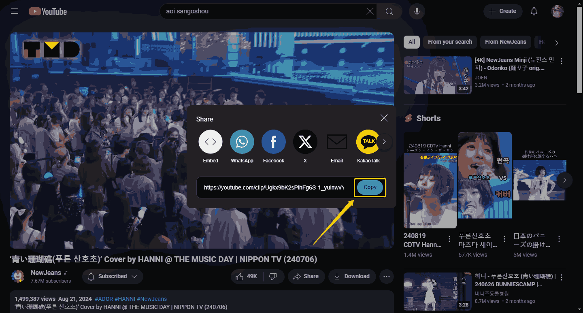Share the video by Email
This screenshot has width=583, height=313.
pyautogui.click(x=337, y=146)
